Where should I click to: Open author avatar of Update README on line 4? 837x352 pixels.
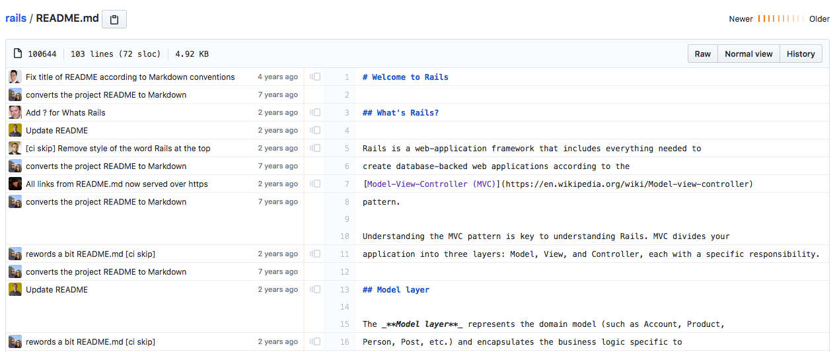tap(15, 130)
